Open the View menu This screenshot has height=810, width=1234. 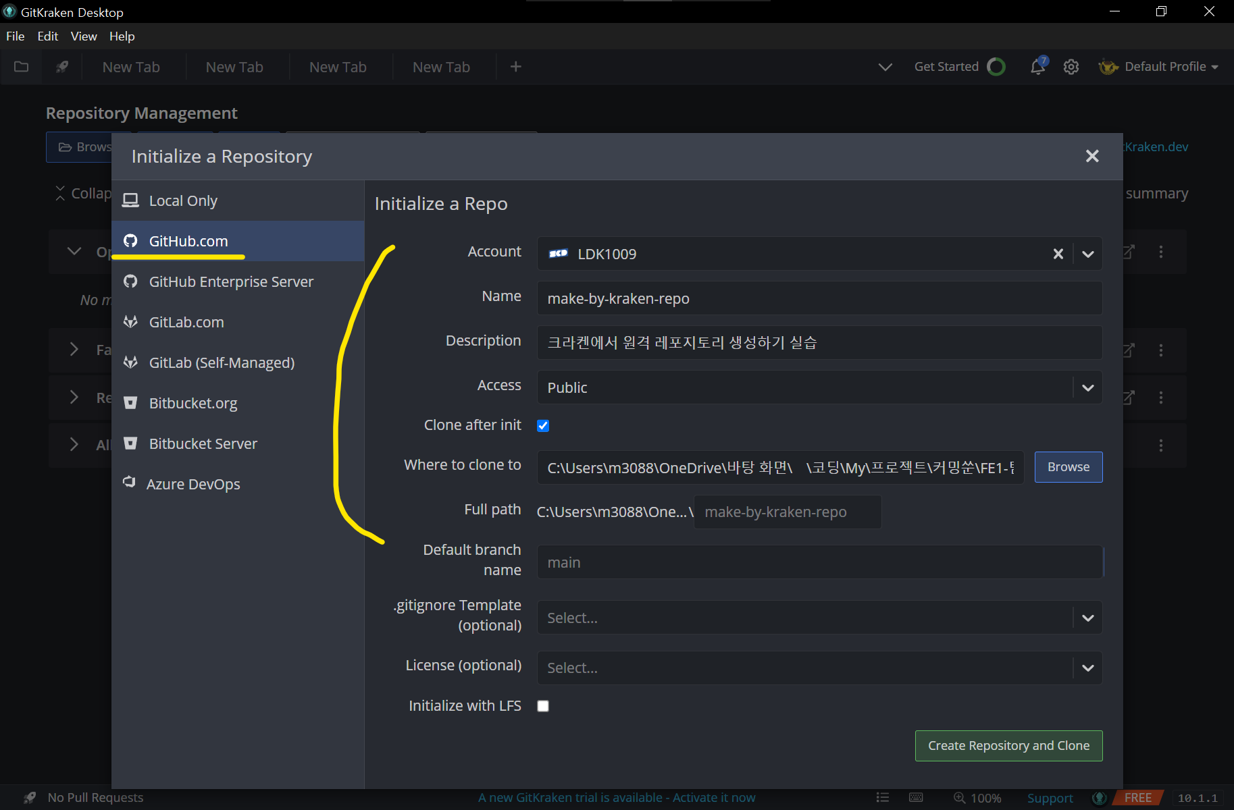[x=84, y=36]
